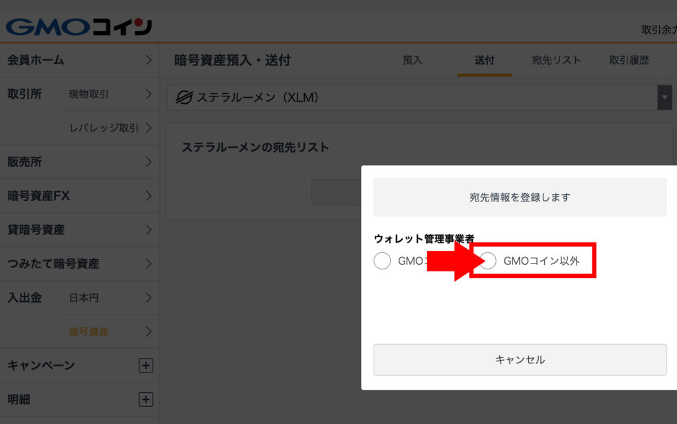The height and width of the screenshot is (424, 677).
Task: Open つみたて暗号資産 in the sidebar
Action: tap(53, 264)
